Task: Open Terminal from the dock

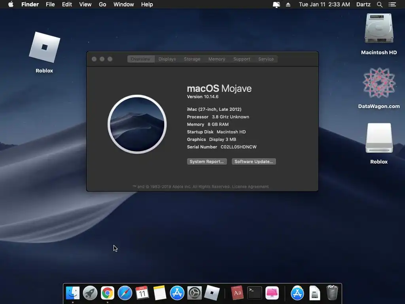Action: [254, 293]
